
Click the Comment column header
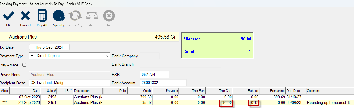330,91
